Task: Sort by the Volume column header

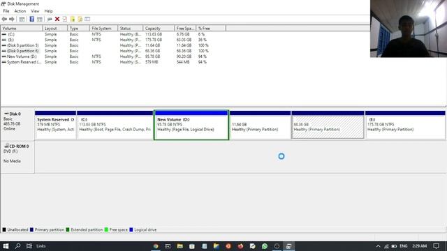Action: pos(22,28)
